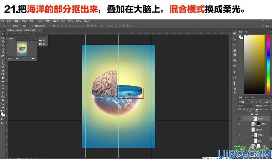
Task: Open the layer blend mode dropdown
Action: [x=246, y=105]
